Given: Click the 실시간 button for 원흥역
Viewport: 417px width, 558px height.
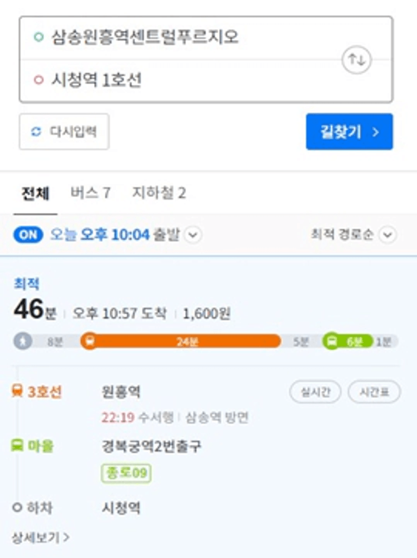Looking at the screenshot, I should coord(315,392).
